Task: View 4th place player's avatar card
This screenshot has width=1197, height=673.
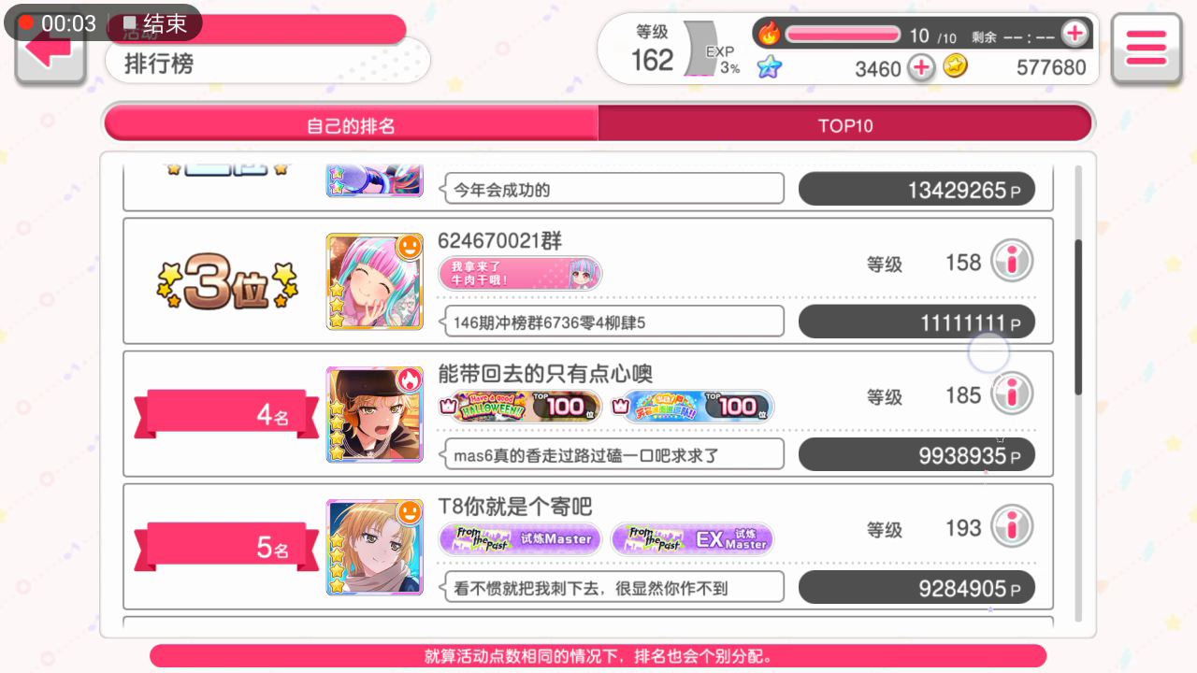Action: [x=374, y=414]
